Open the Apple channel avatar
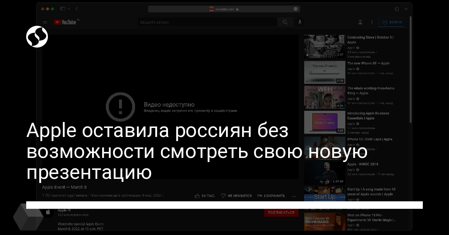 pos(48,212)
